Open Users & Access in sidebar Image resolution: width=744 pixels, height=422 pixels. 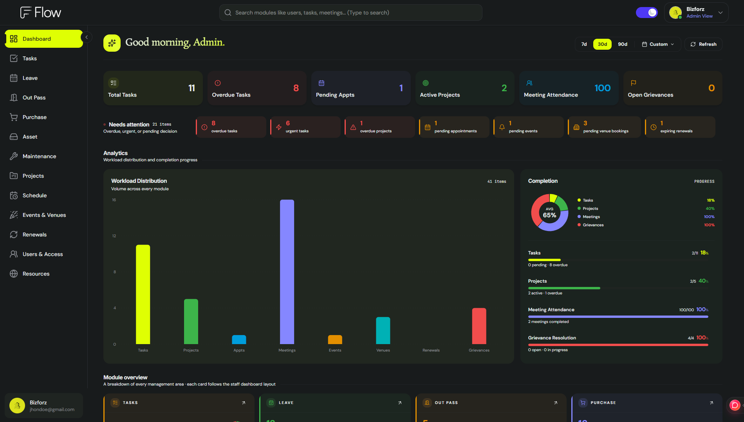[x=44, y=254]
